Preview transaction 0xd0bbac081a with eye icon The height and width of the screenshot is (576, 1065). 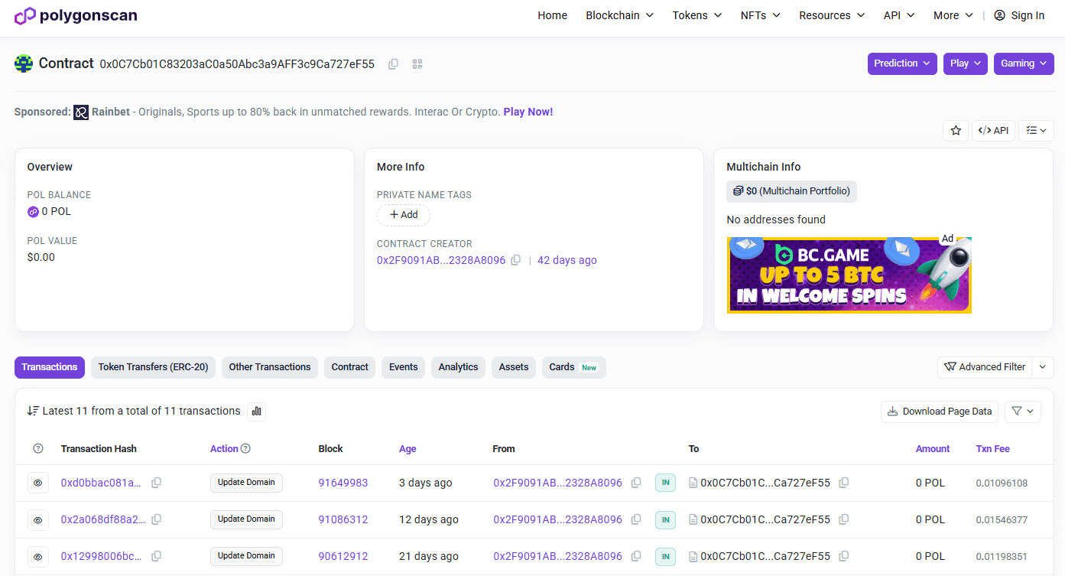tap(38, 483)
